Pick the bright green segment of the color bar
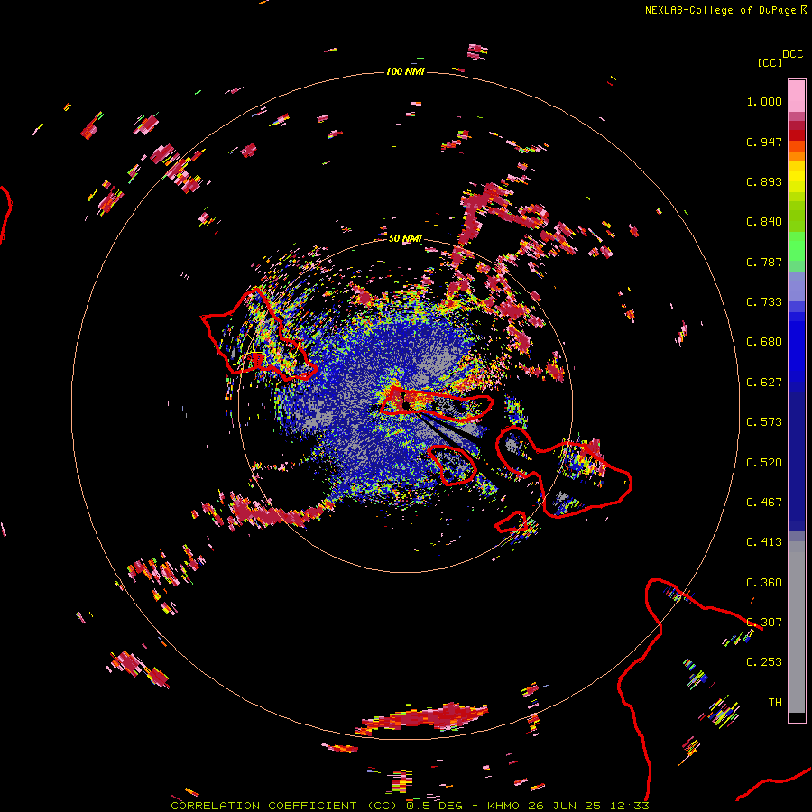Screen dimensions: 812x812 click(797, 246)
